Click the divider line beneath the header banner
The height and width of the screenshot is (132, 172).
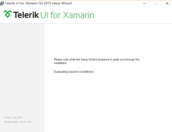(86, 23)
